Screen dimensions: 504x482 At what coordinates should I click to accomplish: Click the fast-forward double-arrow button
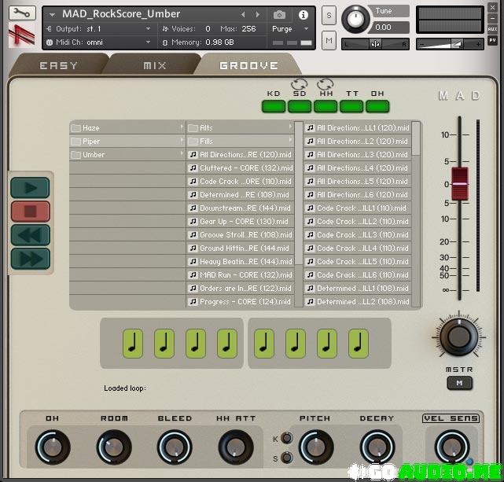30,259
